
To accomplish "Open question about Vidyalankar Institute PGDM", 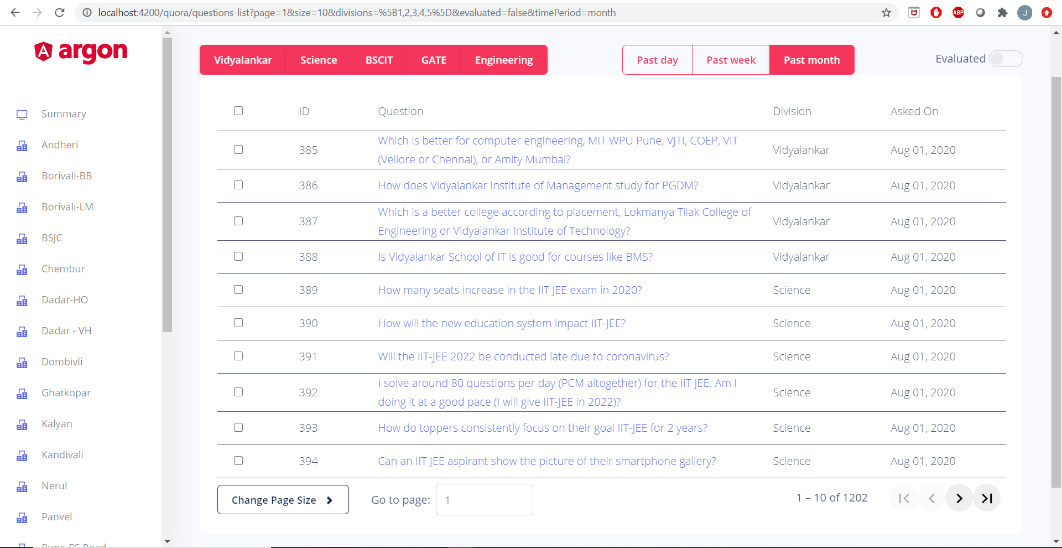I will pos(538,185).
